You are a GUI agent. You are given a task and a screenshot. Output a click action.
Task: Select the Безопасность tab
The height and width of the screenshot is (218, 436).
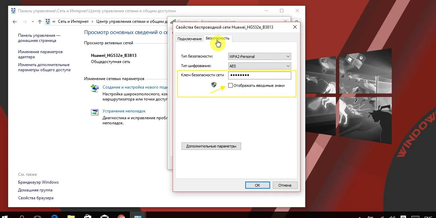coord(218,38)
